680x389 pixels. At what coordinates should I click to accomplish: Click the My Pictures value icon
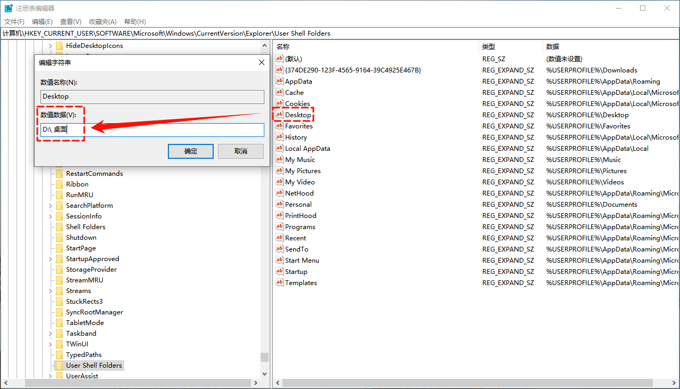click(279, 171)
